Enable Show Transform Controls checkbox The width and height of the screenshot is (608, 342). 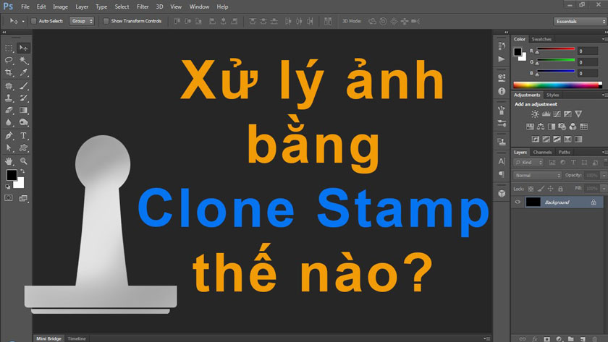click(x=106, y=21)
